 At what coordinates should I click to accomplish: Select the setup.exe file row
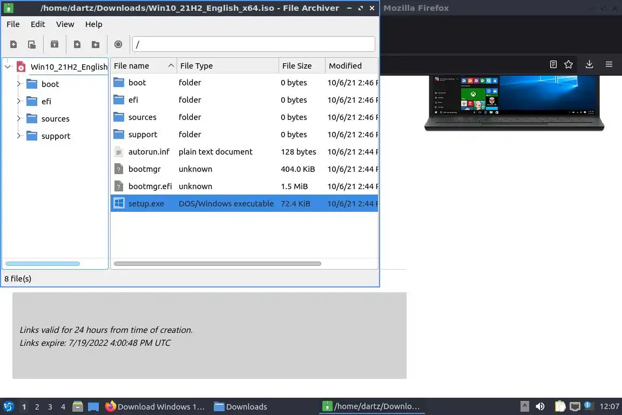pyautogui.click(x=245, y=203)
